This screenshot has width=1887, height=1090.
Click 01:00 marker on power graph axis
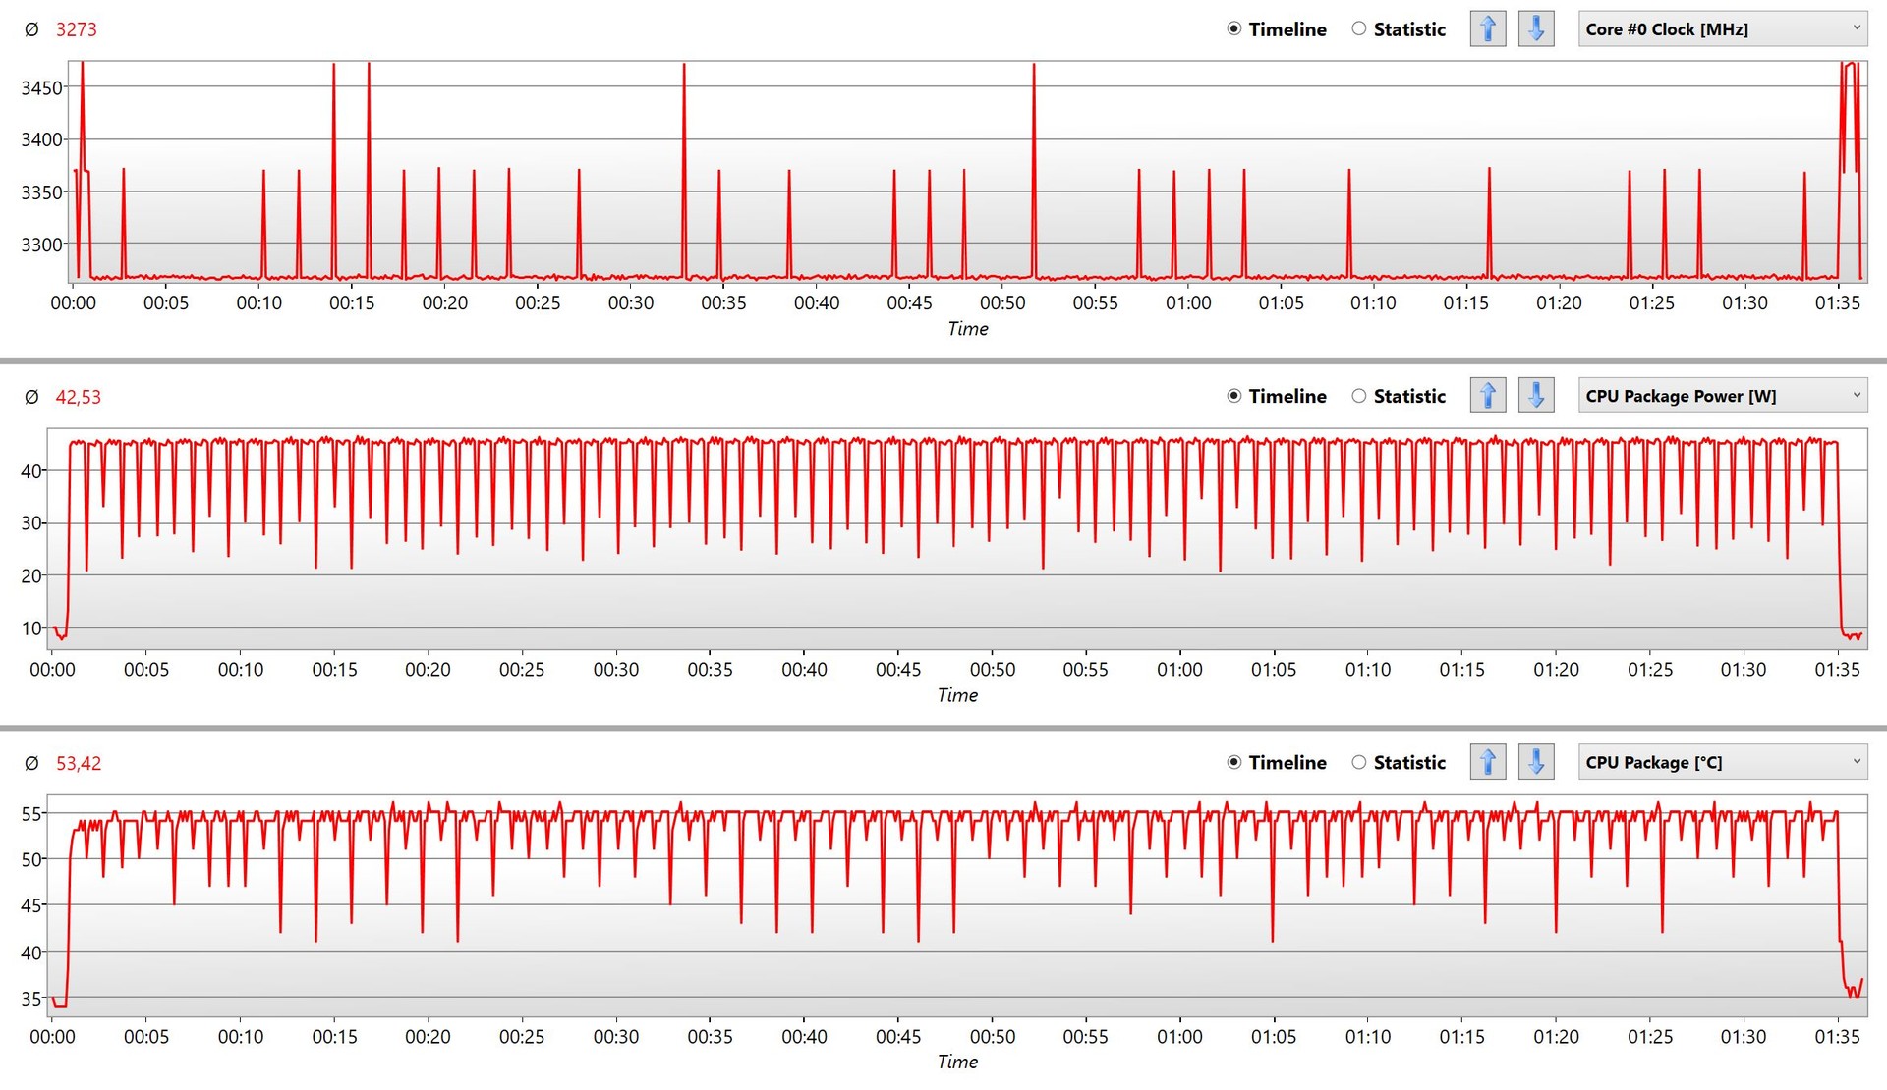[1179, 670]
